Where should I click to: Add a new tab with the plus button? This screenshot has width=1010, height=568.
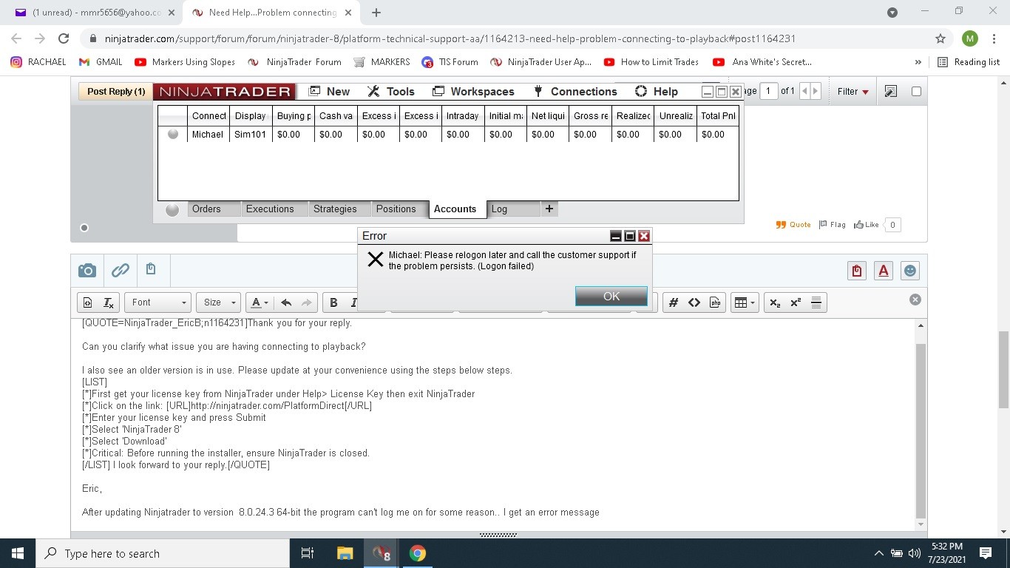coord(549,209)
